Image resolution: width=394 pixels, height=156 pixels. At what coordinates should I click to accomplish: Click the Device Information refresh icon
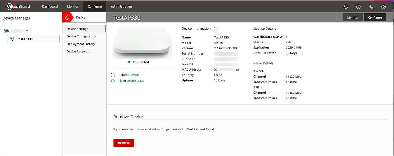coord(216,29)
